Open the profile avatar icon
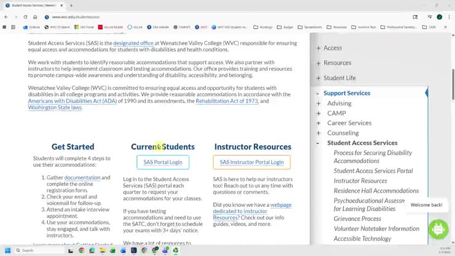455x256 pixels. (440, 17)
